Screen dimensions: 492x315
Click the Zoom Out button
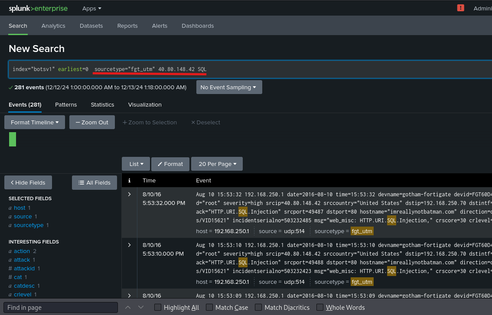(x=92, y=122)
